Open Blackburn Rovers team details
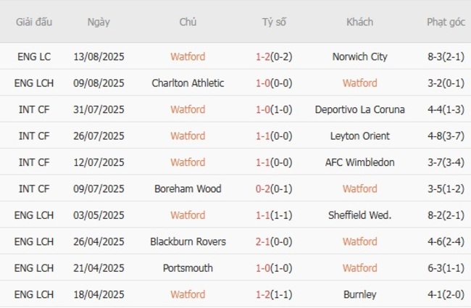 pos(188,242)
